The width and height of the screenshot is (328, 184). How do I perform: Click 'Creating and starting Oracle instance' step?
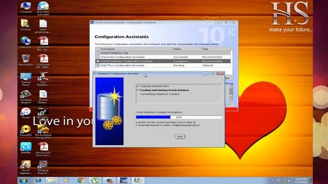tap(165, 90)
